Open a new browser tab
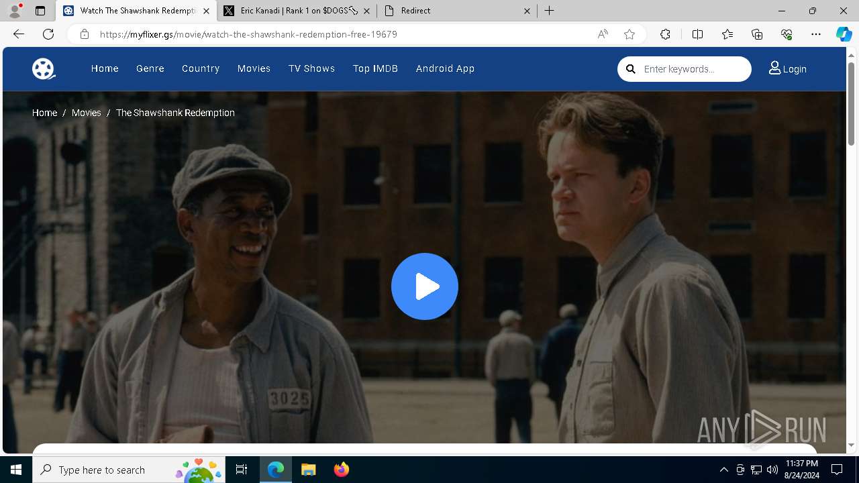The image size is (859, 483). pyautogui.click(x=549, y=11)
